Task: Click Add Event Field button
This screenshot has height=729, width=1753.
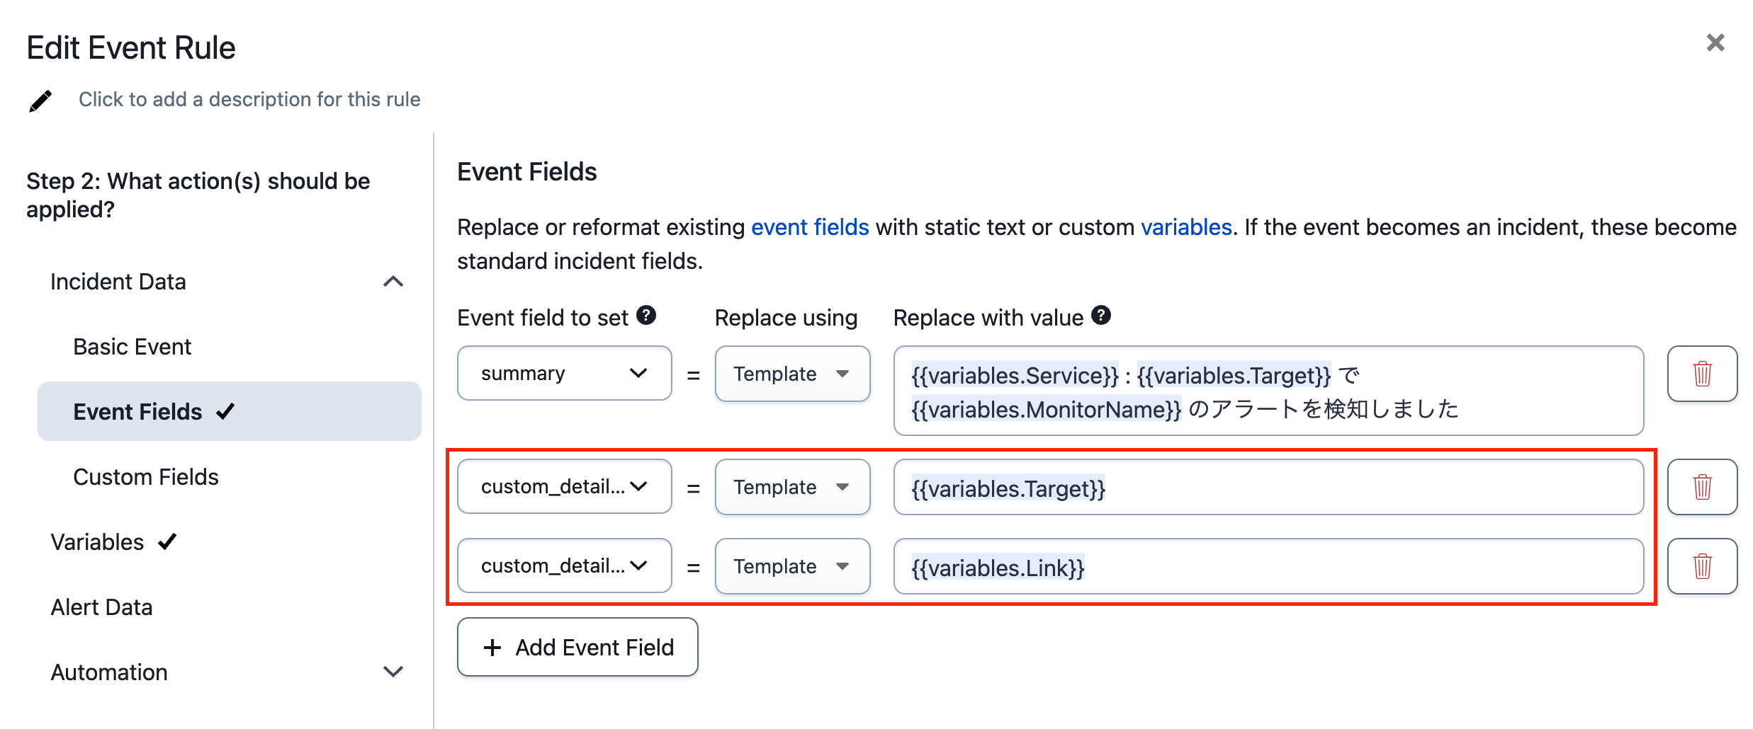Action: [577, 646]
